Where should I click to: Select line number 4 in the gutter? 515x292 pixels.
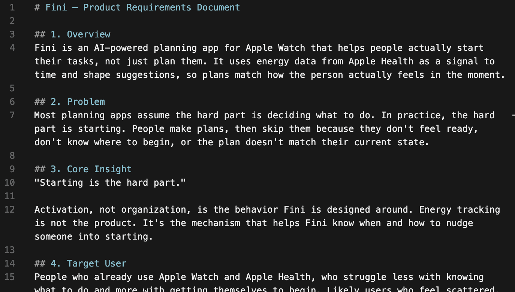[12, 48]
